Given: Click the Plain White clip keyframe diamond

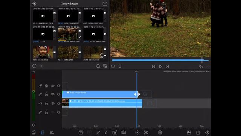Looking at the screenshot, I should click(68, 93).
